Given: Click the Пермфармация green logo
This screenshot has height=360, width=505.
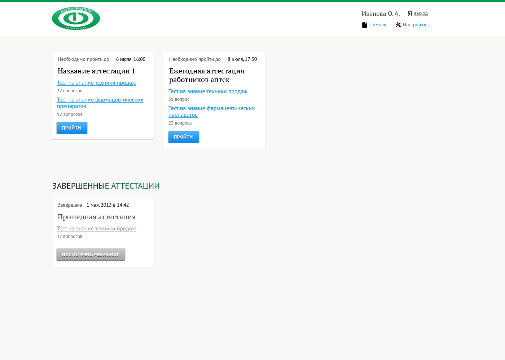Looking at the screenshot, I should [76, 18].
